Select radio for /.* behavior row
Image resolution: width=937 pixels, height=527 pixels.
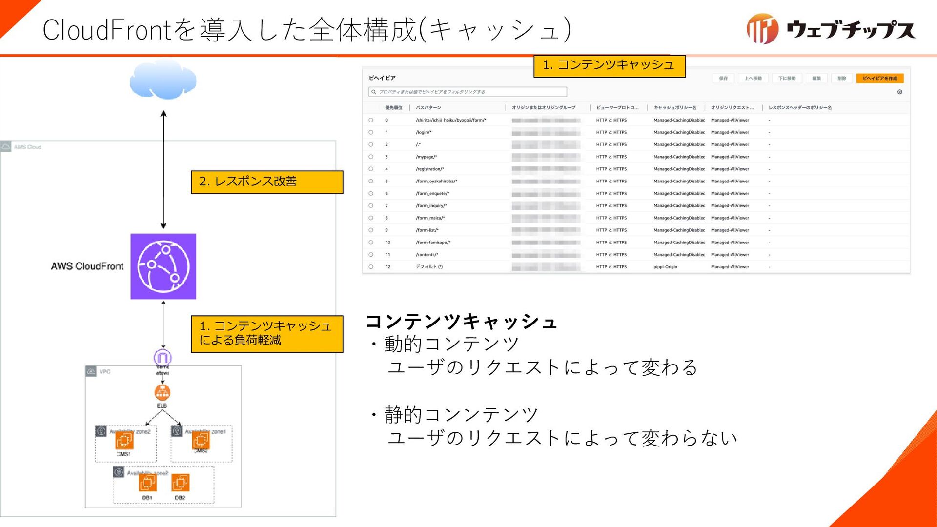click(371, 144)
